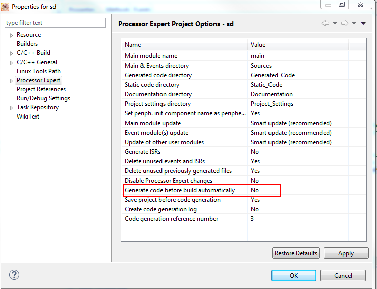Click the type filter text field
Image resolution: width=377 pixels, height=289 pixels.
pyautogui.click(x=55, y=23)
